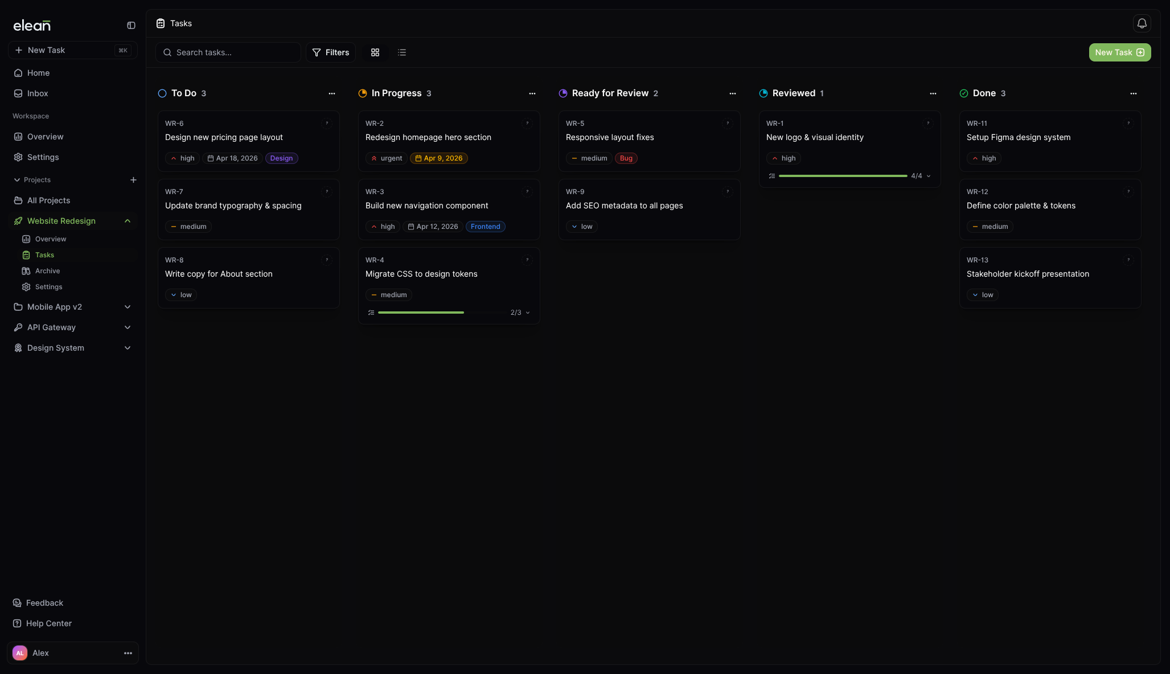The height and width of the screenshot is (674, 1170).
Task: Open Alex's user menu ellipsis
Action: 128,653
